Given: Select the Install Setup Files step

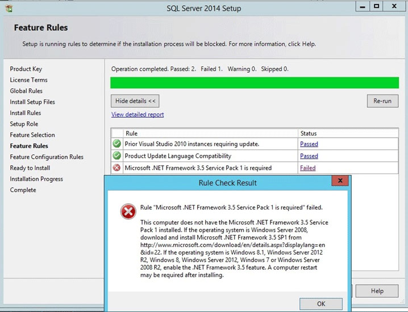Looking at the screenshot, I should [32, 102].
